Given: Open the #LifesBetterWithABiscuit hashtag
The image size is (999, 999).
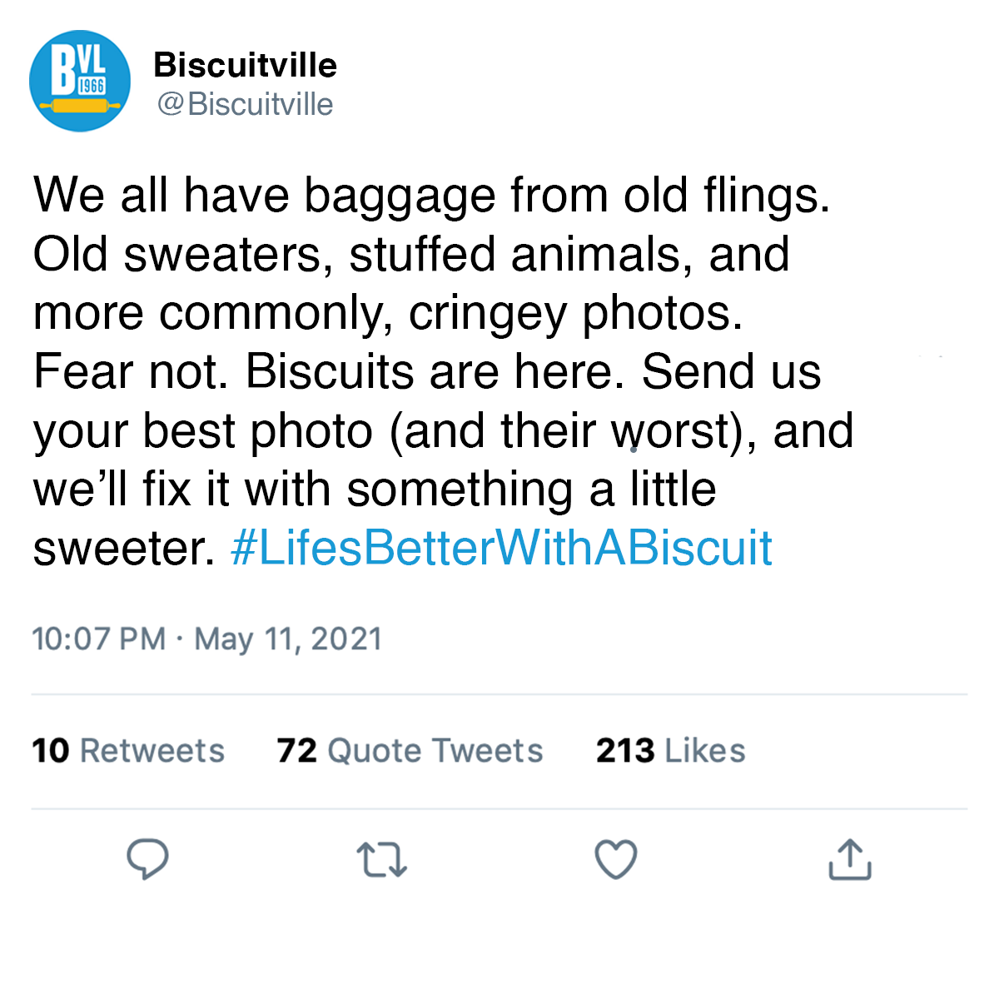Looking at the screenshot, I should [501, 548].
